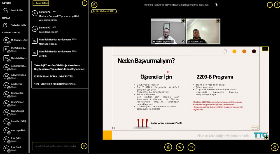Click the '2209-B Programı' heading

pyautogui.click(x=215, y=77)
